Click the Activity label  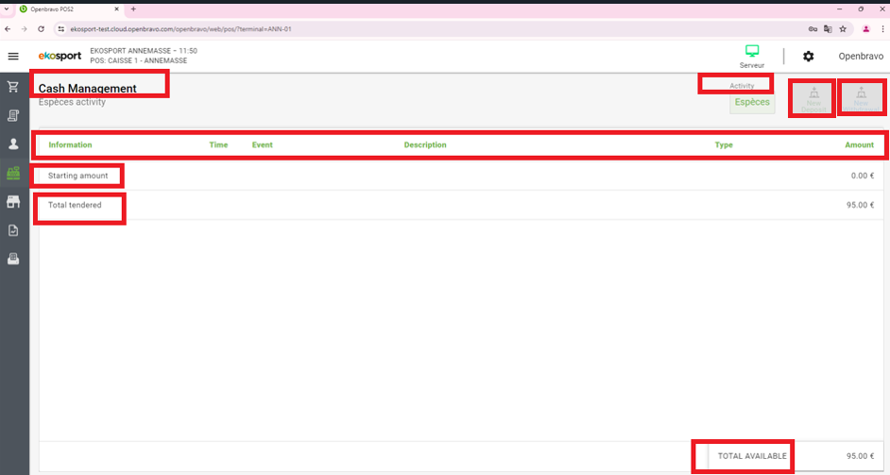pos(742,86)
